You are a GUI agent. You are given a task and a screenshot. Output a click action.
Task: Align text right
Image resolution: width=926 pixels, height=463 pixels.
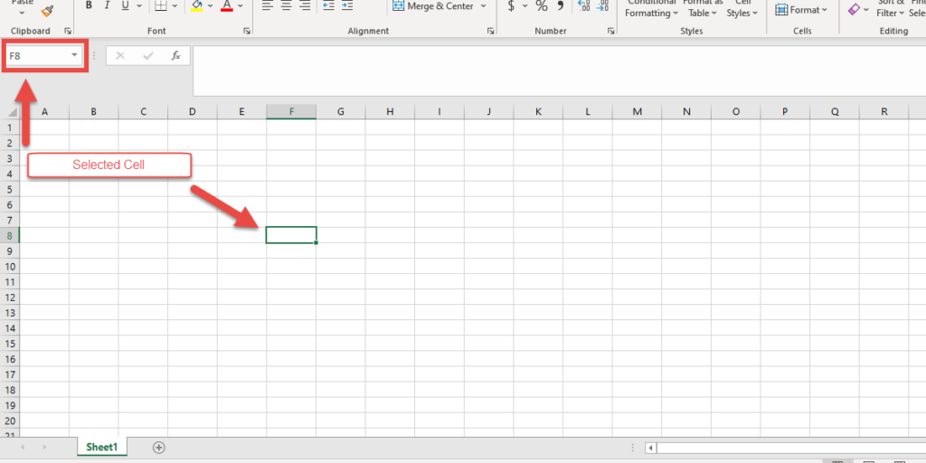pyautogui.click(x=305, y=6)
